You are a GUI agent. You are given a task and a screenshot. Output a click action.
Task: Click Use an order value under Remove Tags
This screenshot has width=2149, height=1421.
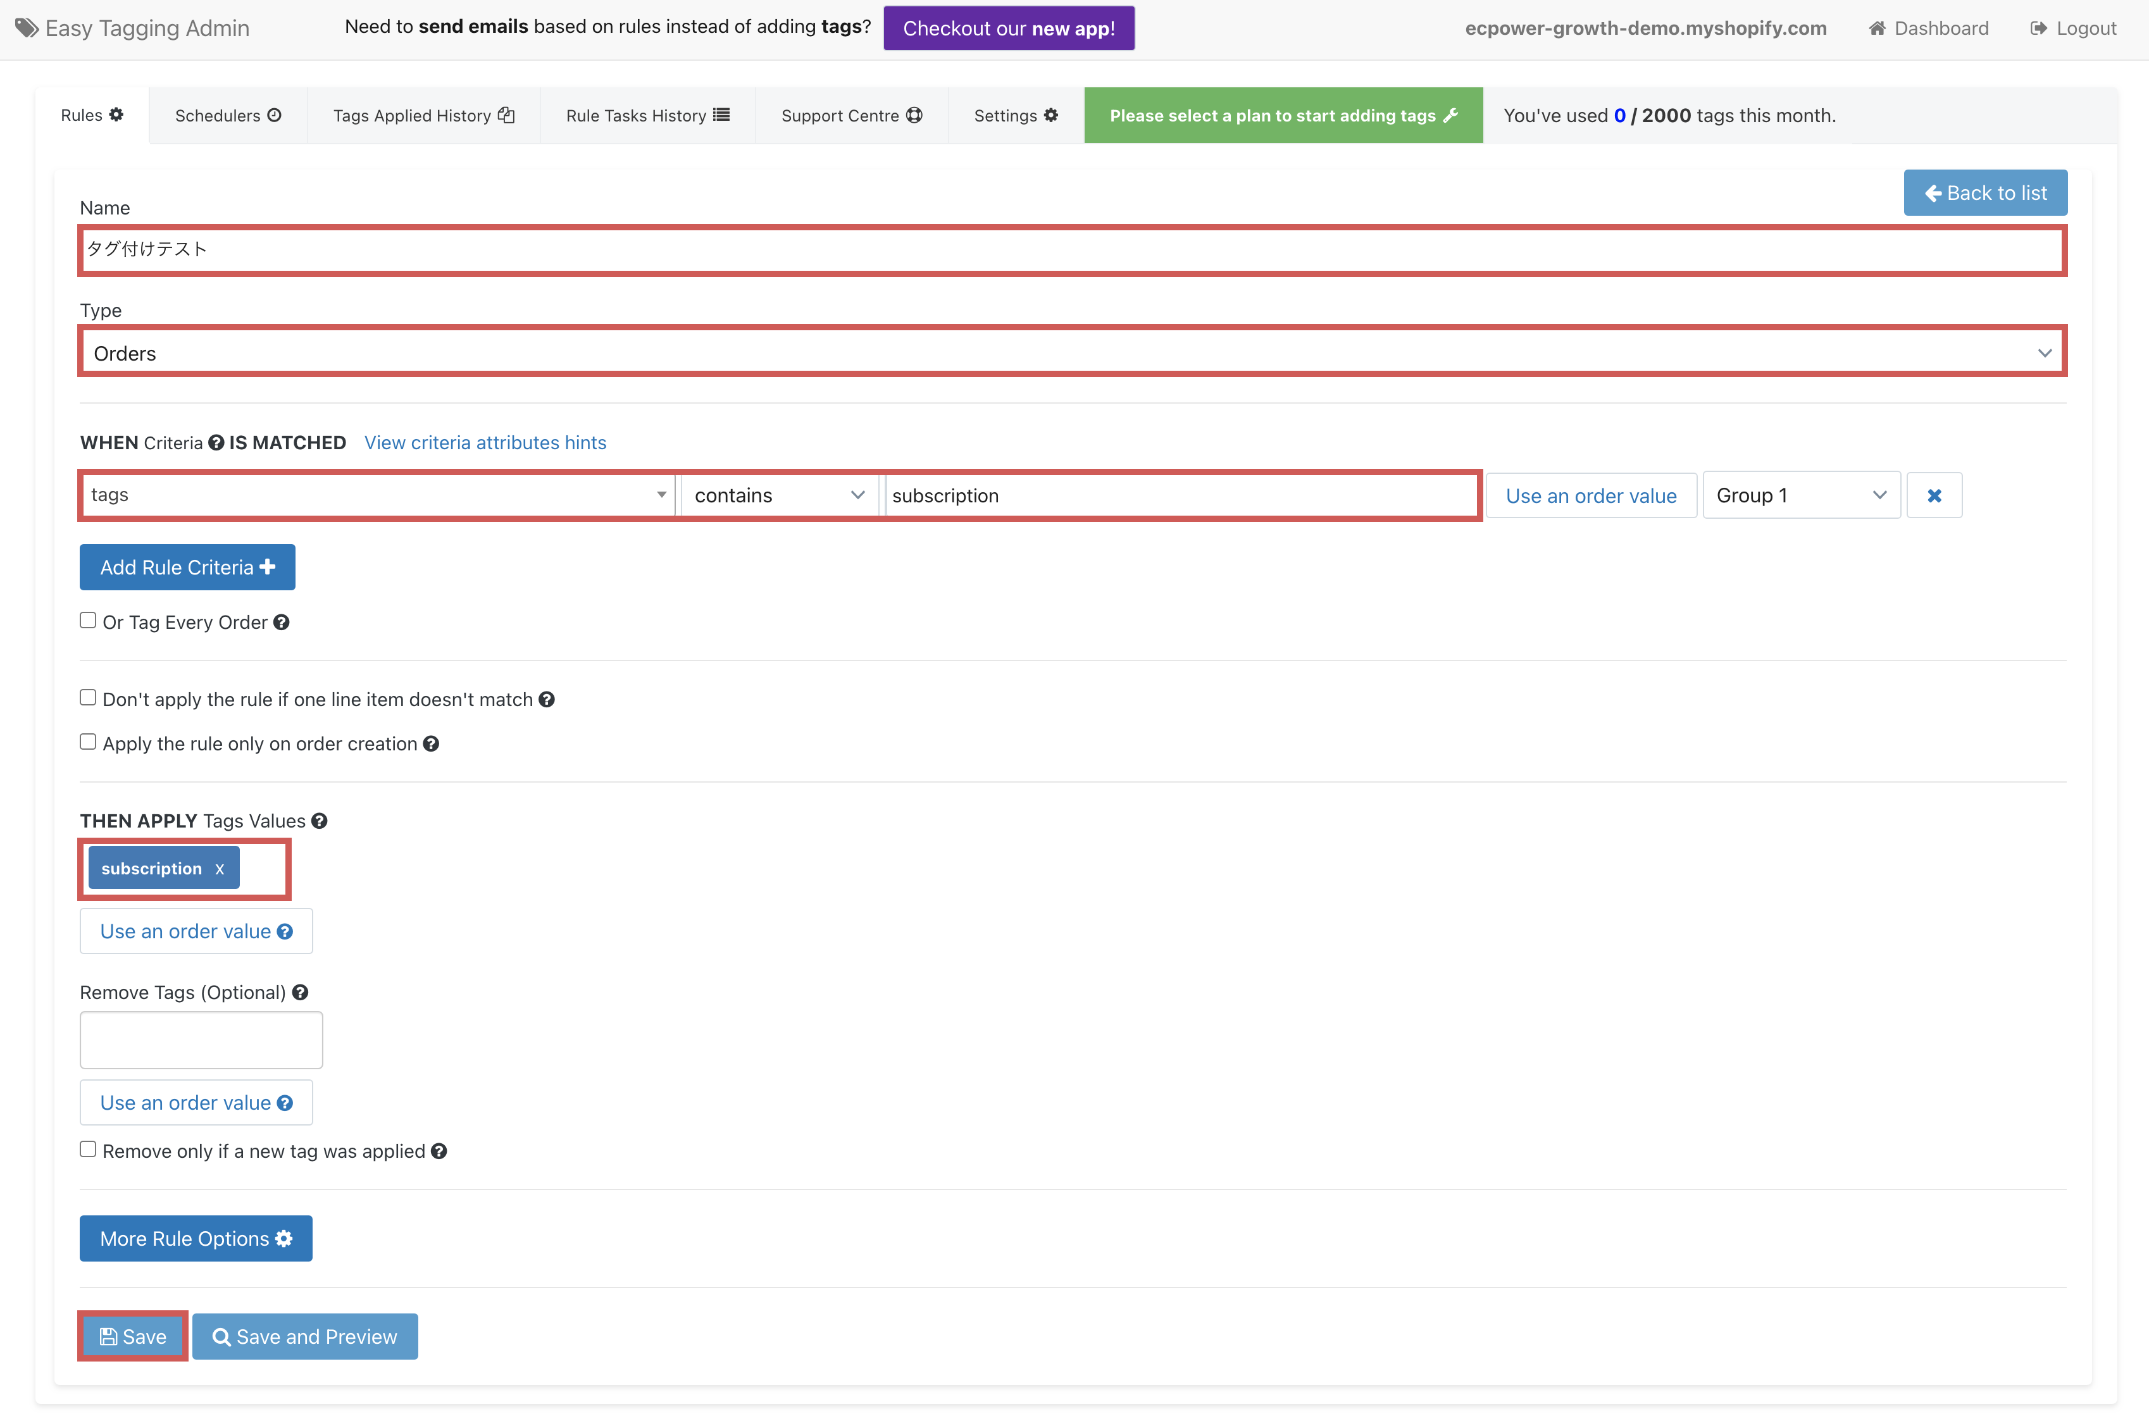[x=196, y=1102]
